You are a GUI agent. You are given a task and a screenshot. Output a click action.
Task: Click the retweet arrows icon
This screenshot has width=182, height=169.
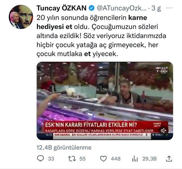click(72, 159)
